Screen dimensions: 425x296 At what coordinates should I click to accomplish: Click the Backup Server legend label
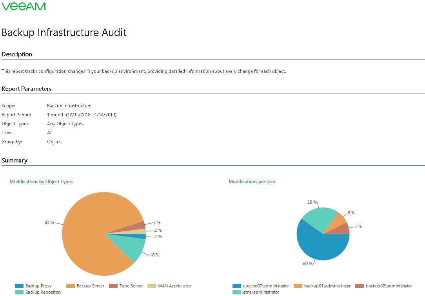91,286
